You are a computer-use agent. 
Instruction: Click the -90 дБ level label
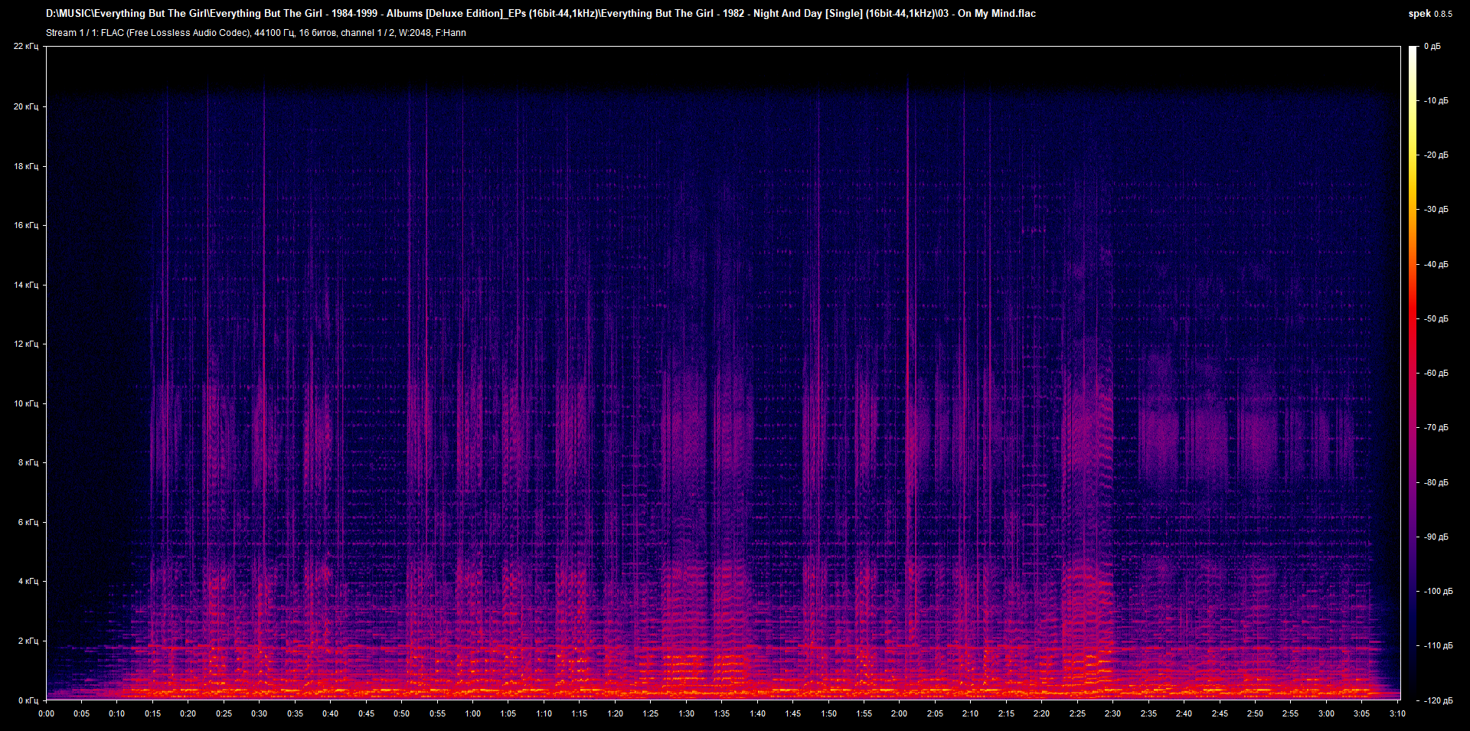click(1435, 537)
